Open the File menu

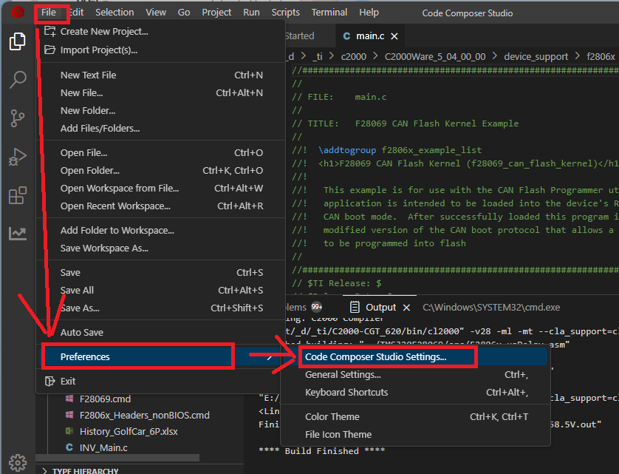coord(49,13)
